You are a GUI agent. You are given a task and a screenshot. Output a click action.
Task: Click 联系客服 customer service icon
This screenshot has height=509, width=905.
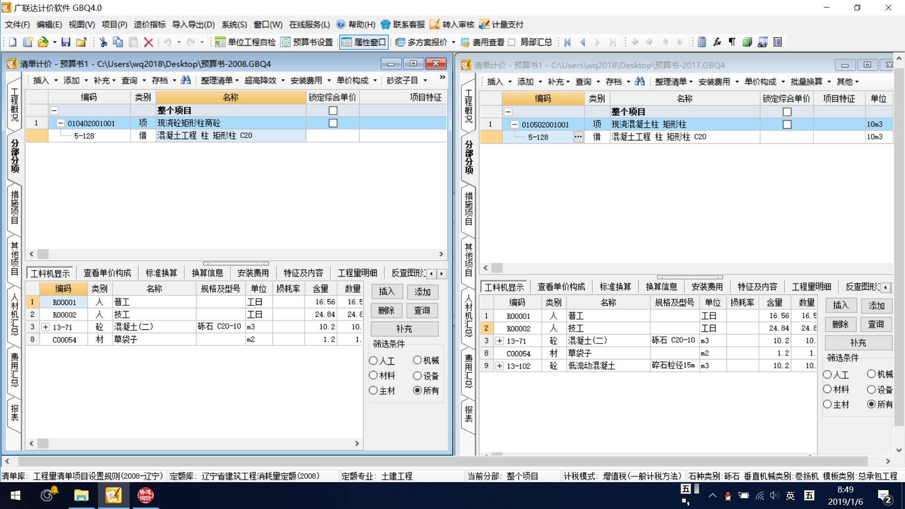coord(386,25)
